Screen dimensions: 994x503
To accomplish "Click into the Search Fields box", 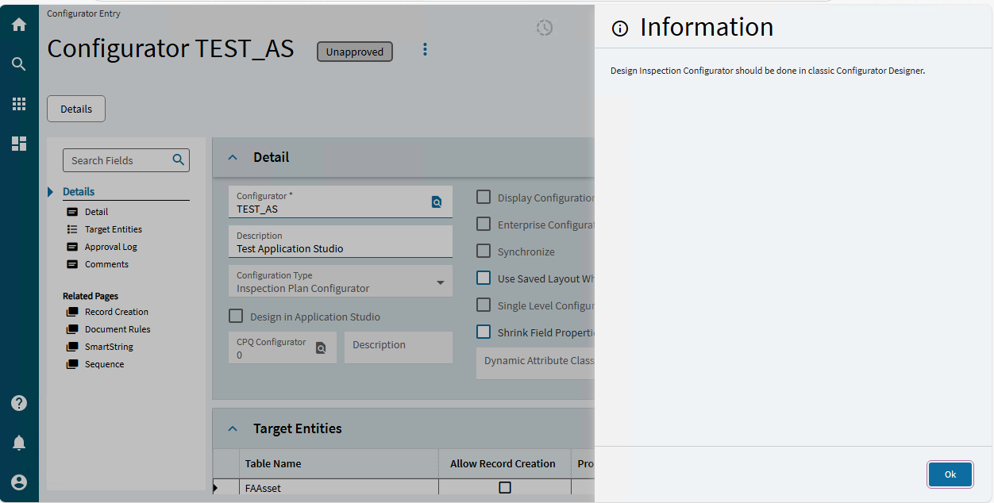I will coord(119,160).
